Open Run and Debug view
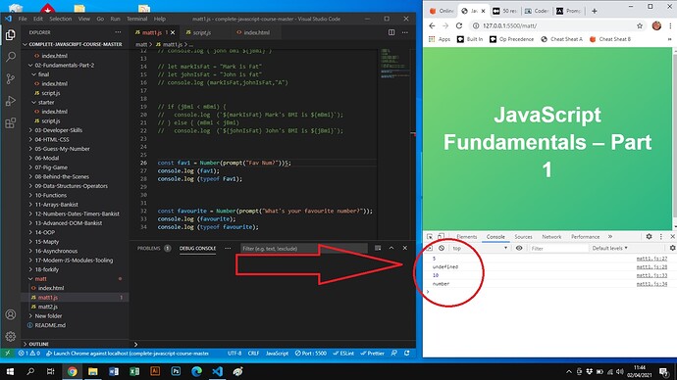Image resolution: width=677 pixels, height=380 pixels. [x=11, y=101]
